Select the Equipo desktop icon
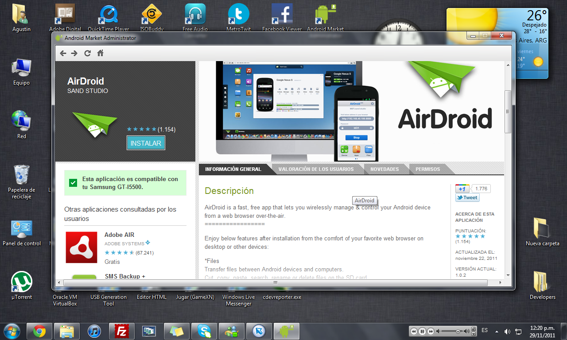The height and width of the screenshot is (340, 567). [x=21, y=72]
